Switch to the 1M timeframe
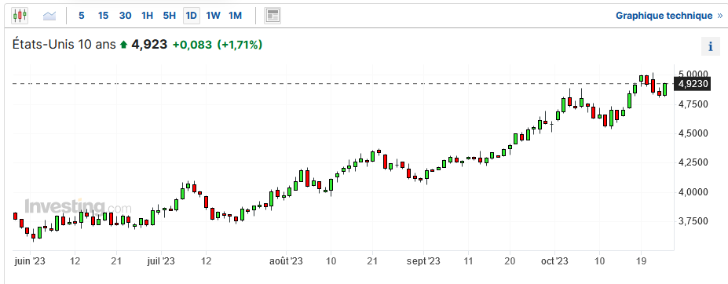The image size is (728, 284). pos(236,16)
